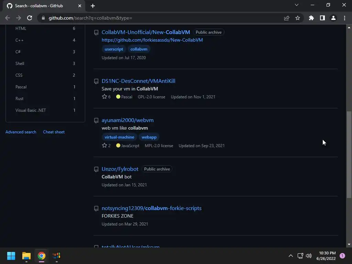Open the Advanced search link
This screenshot has height=264, width=352.
click(x=21, y=132)
